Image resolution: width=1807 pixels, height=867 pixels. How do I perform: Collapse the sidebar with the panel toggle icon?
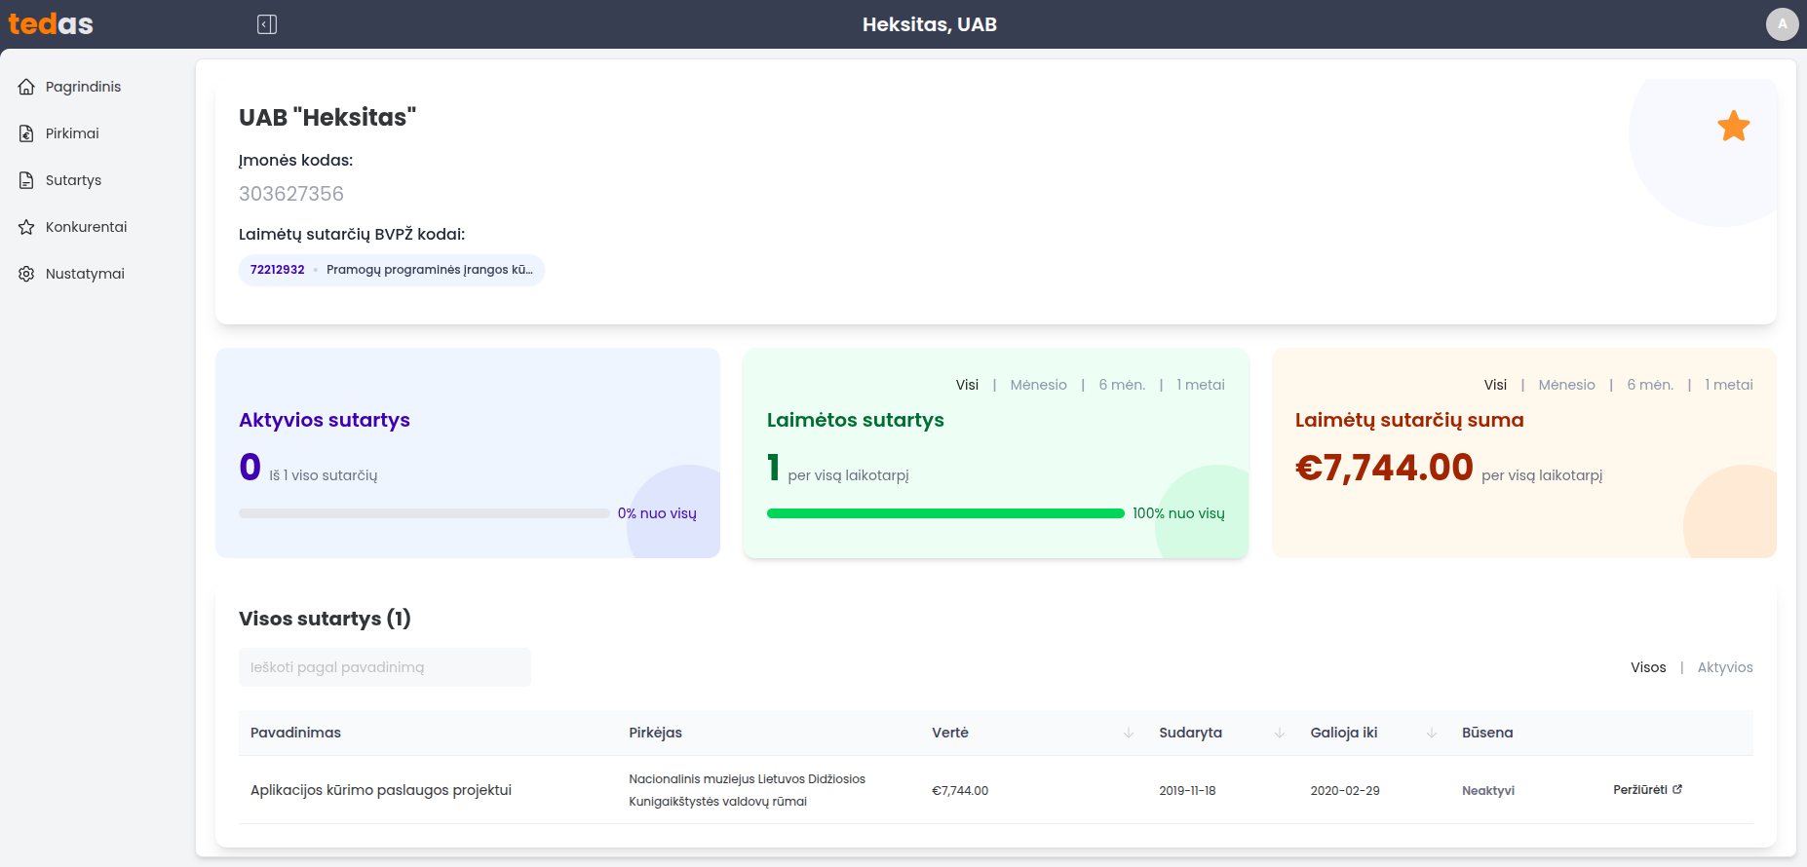267,24
